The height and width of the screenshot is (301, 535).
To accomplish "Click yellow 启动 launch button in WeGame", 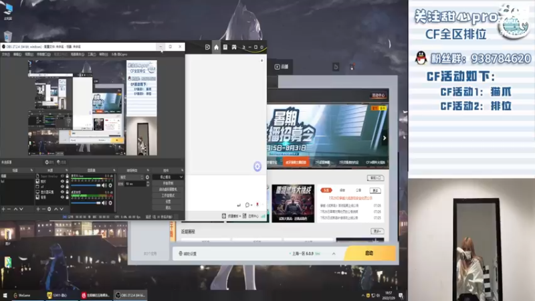I will click(370, 254).
